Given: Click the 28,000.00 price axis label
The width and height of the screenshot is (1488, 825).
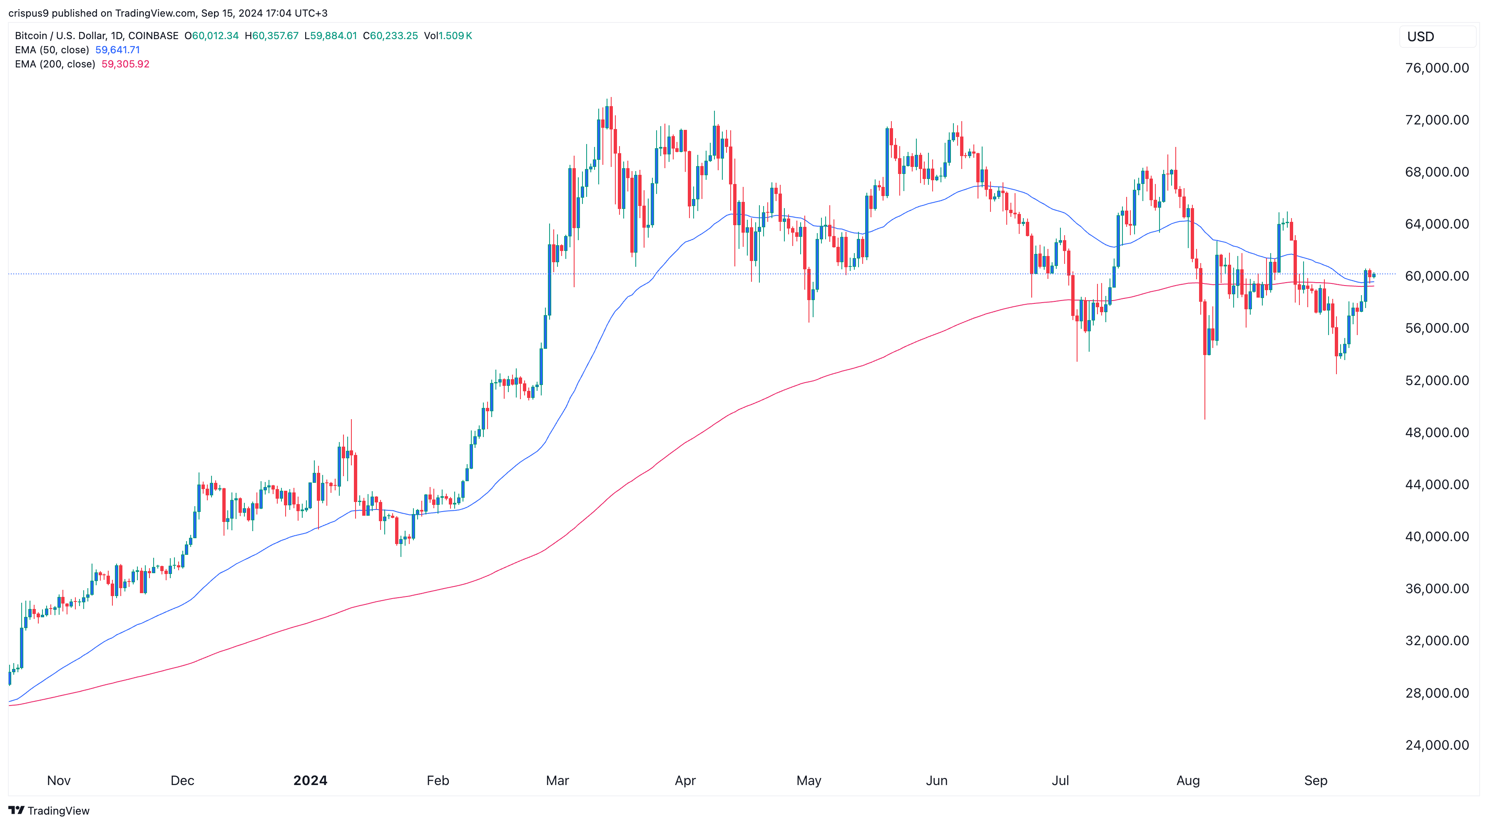Looking at the screenshot, I should pyautogui.click(x=1437, y=693).
